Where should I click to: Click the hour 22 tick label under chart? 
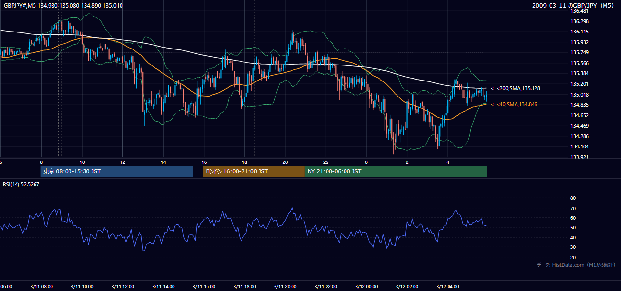coord(326,162)
